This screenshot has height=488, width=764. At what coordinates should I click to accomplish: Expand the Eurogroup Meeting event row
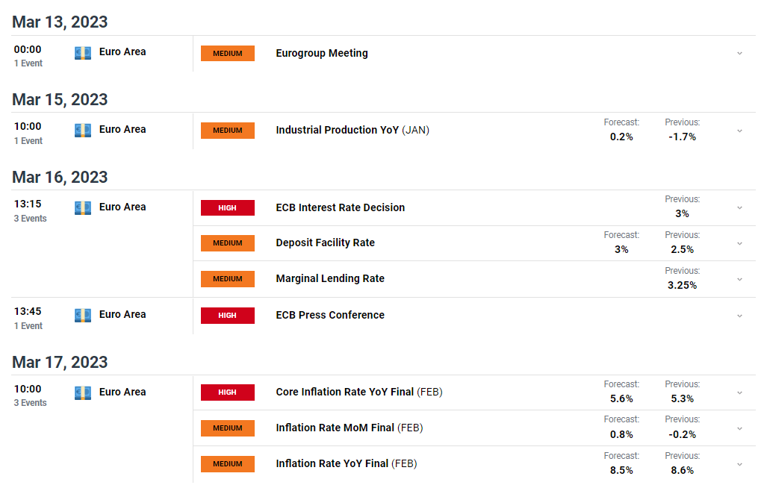click(x=739, y=54)
